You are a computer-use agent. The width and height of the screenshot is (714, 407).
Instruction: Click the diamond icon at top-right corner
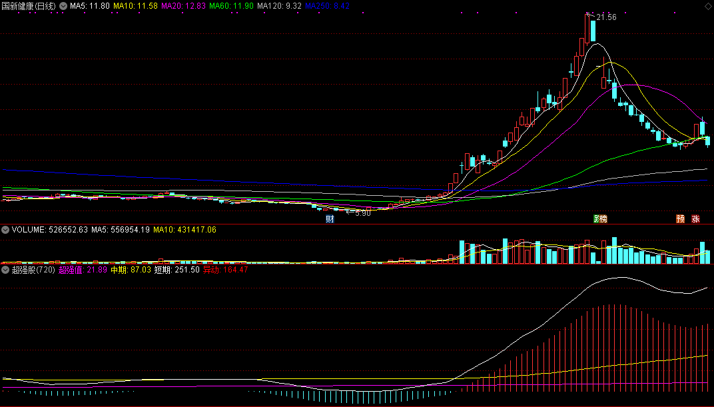point(707,6)
